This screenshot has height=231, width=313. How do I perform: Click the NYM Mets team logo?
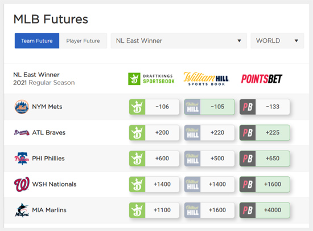pyautogui.click(x=22, y=107)
